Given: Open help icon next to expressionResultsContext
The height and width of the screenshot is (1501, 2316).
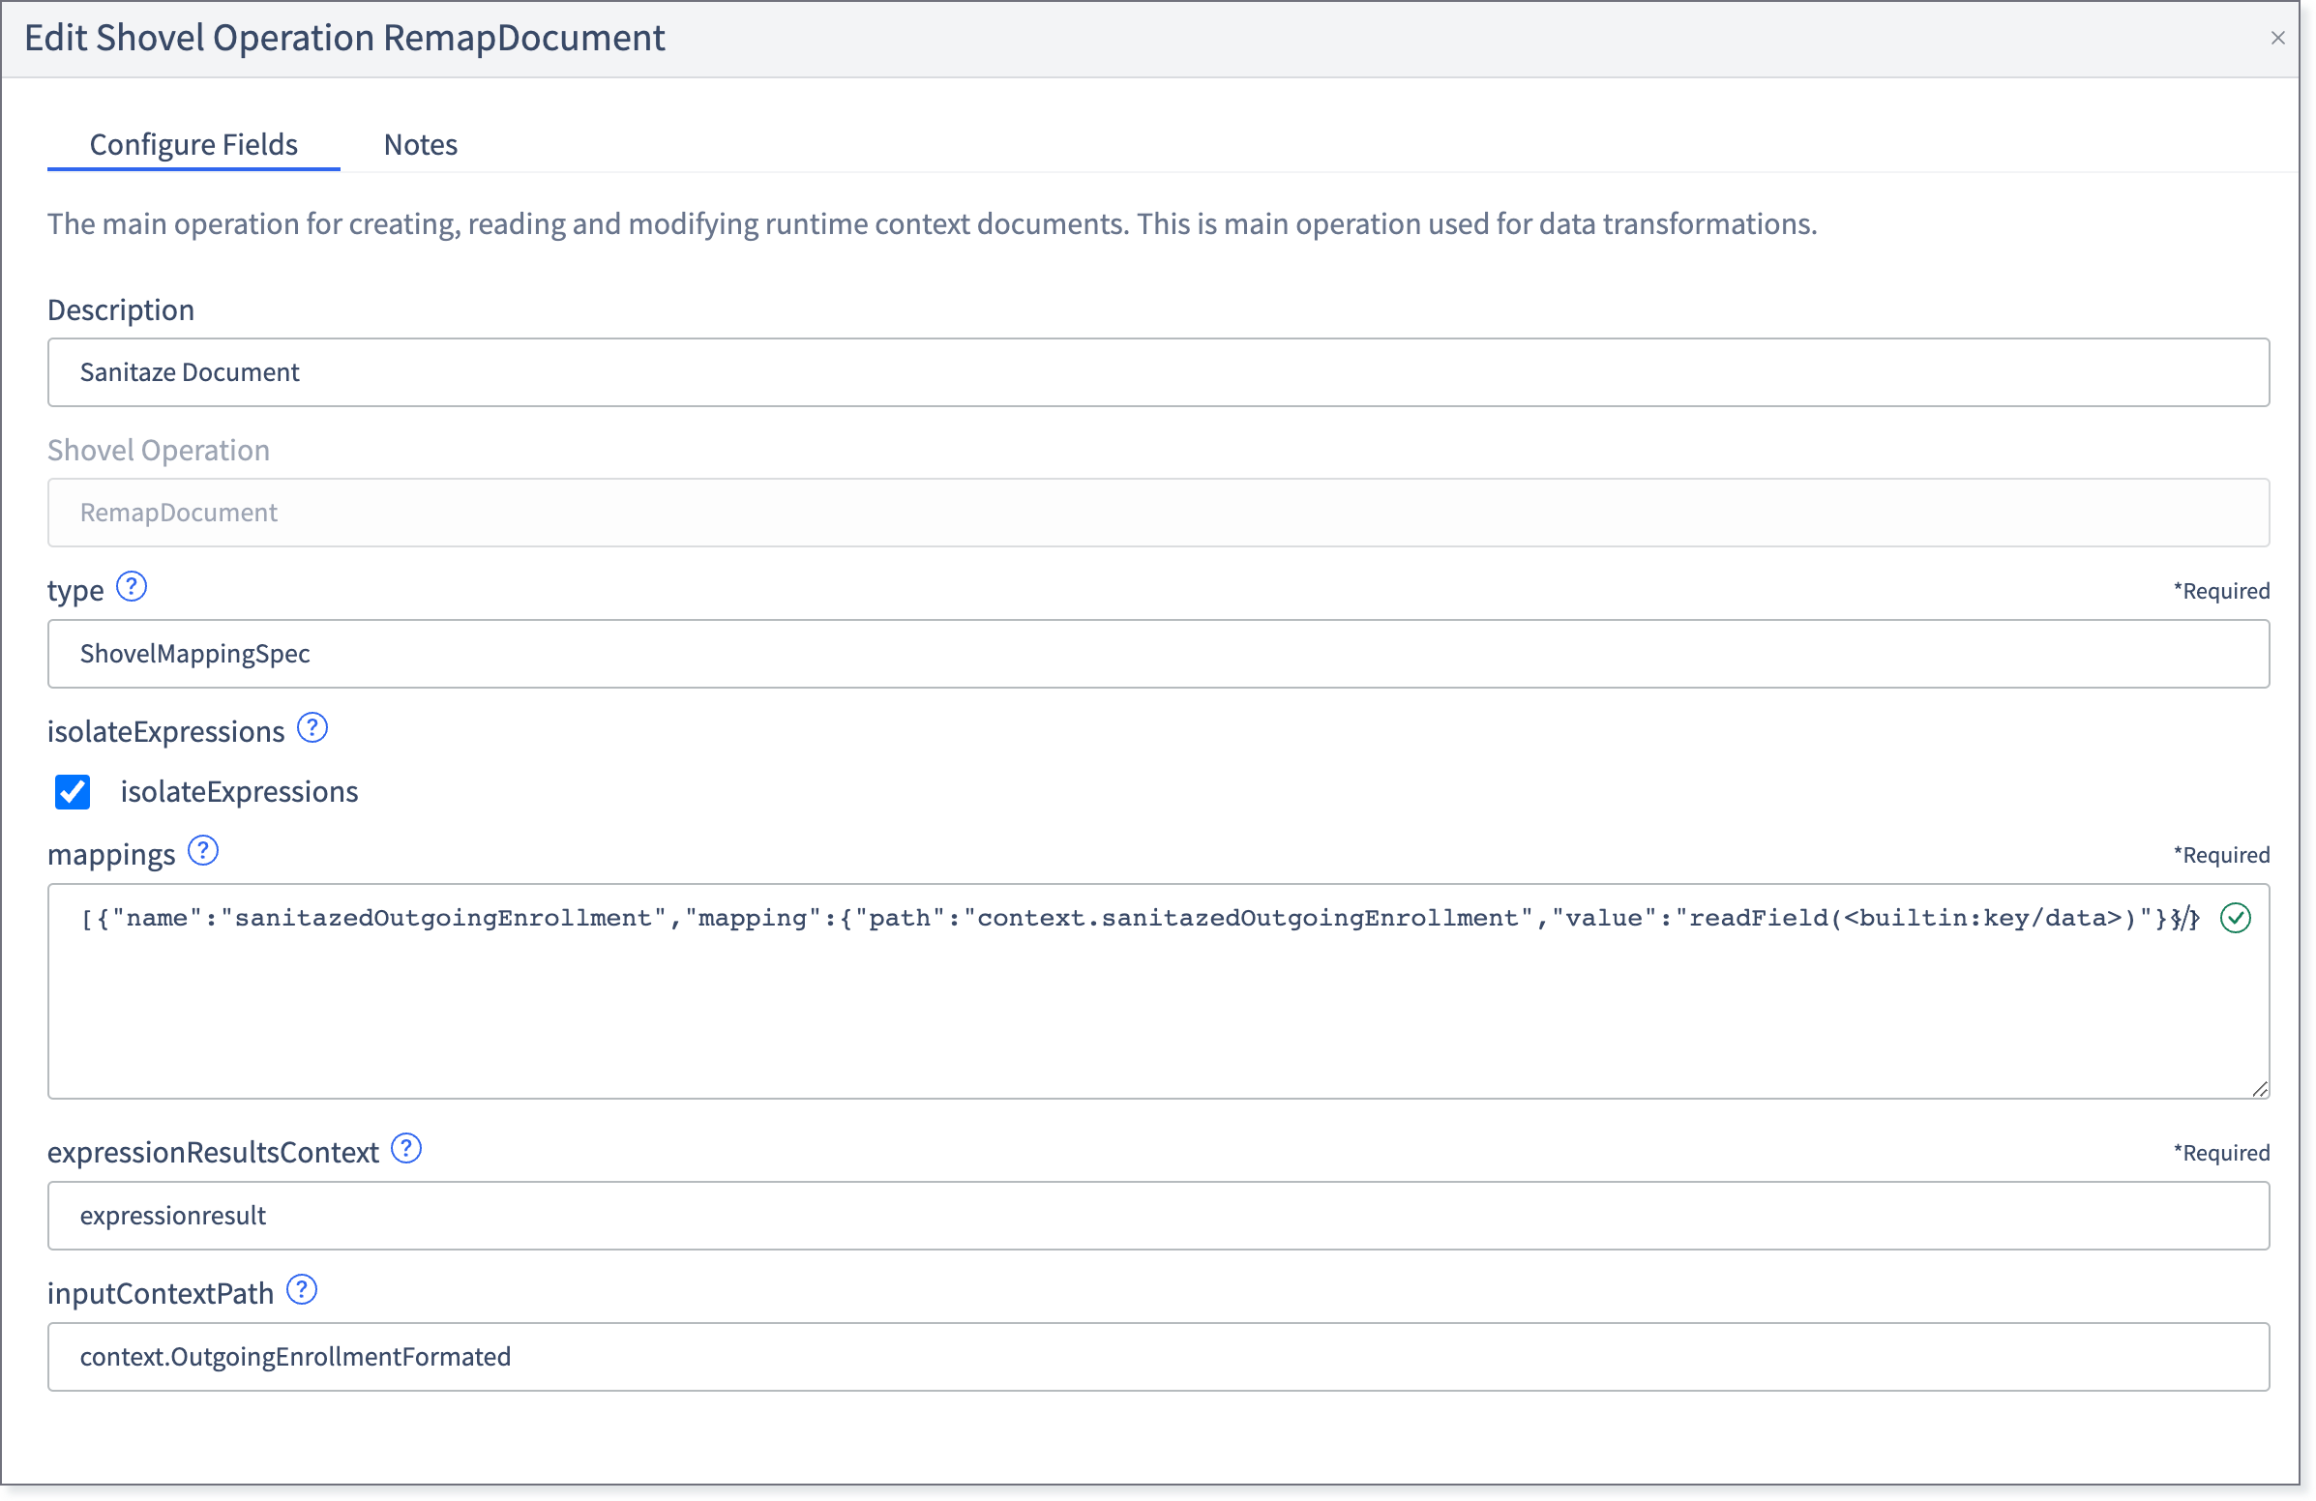Looking at the screenshot, I should [x=406, y=1149].
